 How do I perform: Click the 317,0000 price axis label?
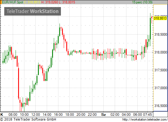[161, 88]
